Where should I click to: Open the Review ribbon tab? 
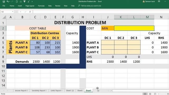[x=58, y=6]
